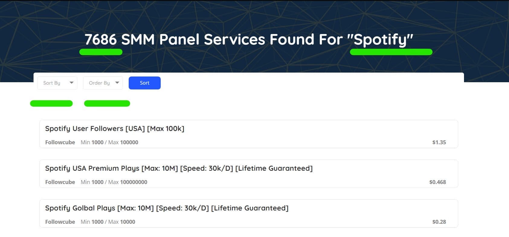Click the "7686 SMM Panel Services" heading
The image size is (509, 237).
click(x=249, y=39)
